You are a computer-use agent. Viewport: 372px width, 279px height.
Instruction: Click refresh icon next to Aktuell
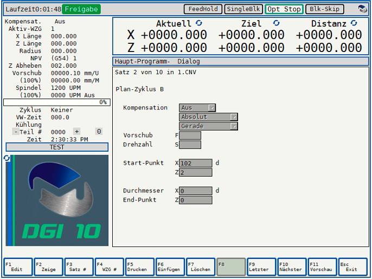pyautogui.click(x=199, y=23)
